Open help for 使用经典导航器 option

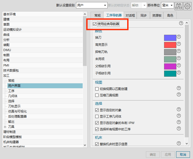[x=181, y=23]
